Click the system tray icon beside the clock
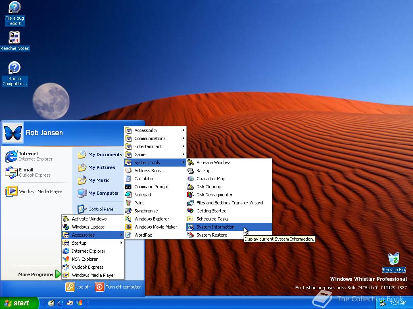413x309 pixels. point(382,303)
